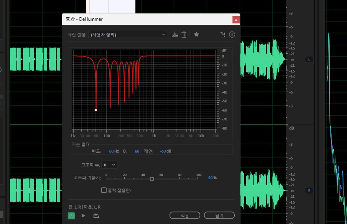Screen dimensions: 347x224
Task: Open the 고조파 수 dropdown showing 8
Action: 109,165
